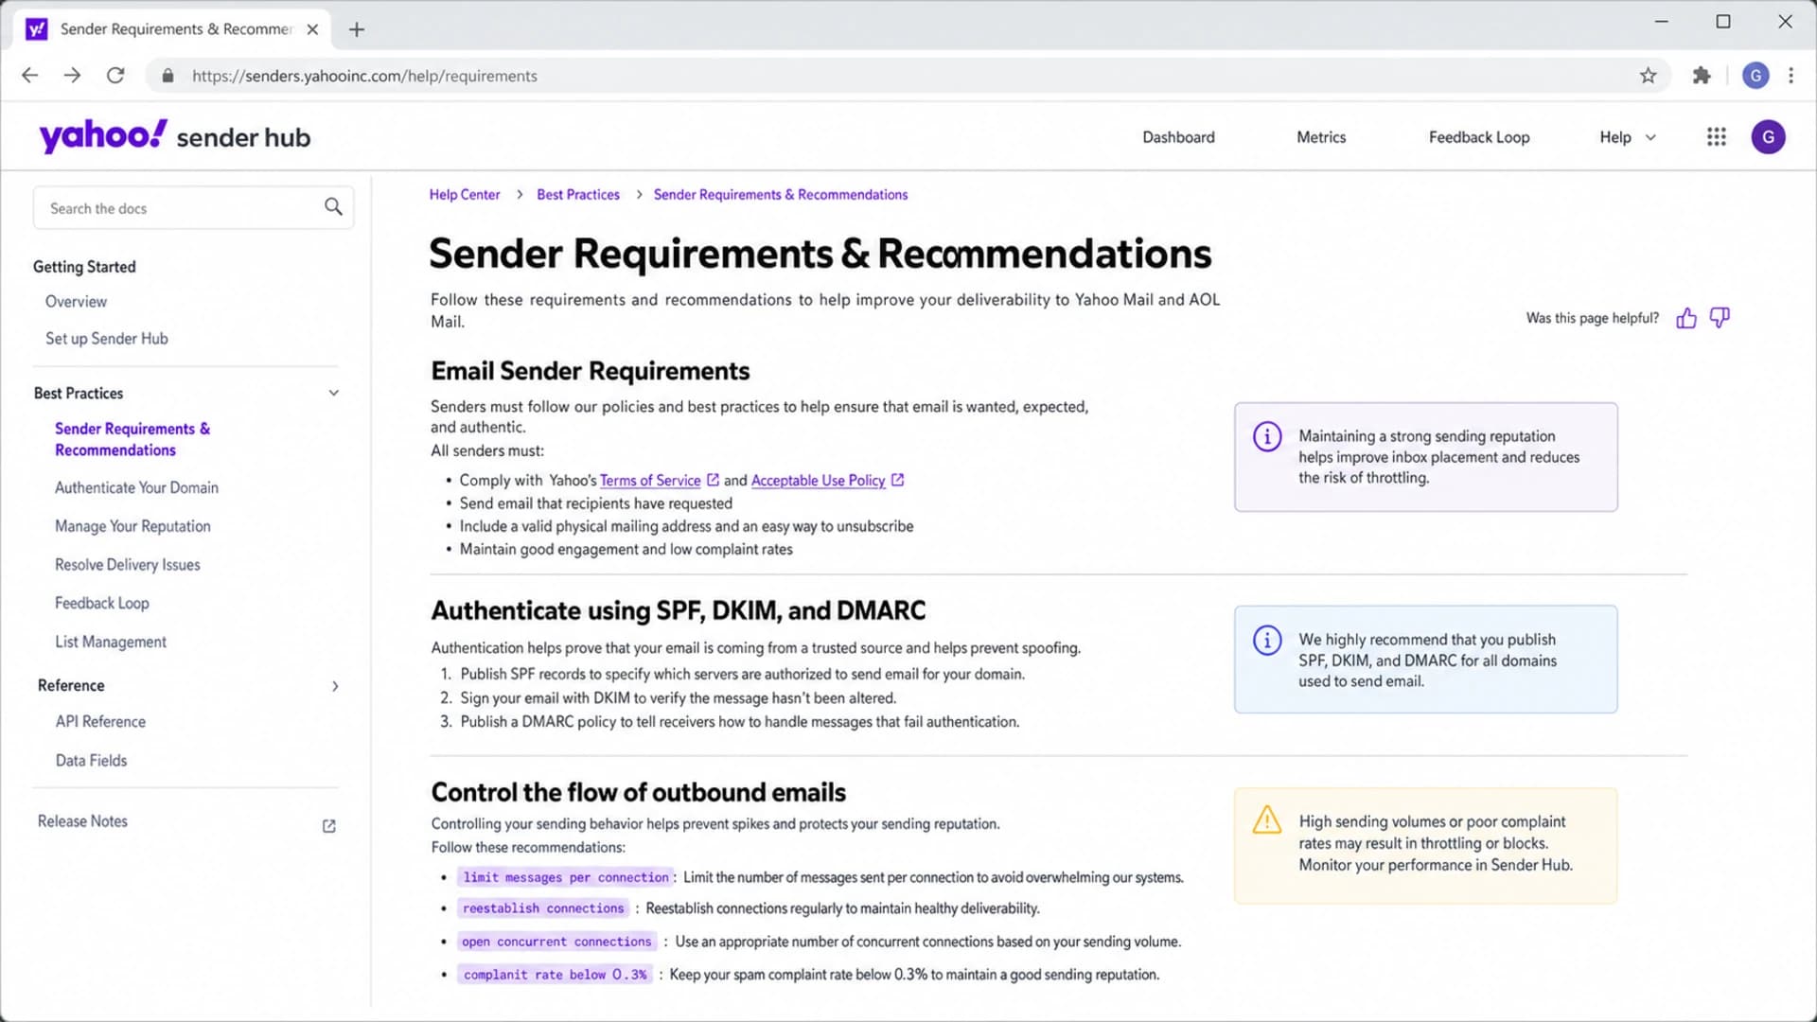The image size is (1817, 1022).
Task: Go back with browser back arrow
Action: pyautogui.click(x=30, y=76)
